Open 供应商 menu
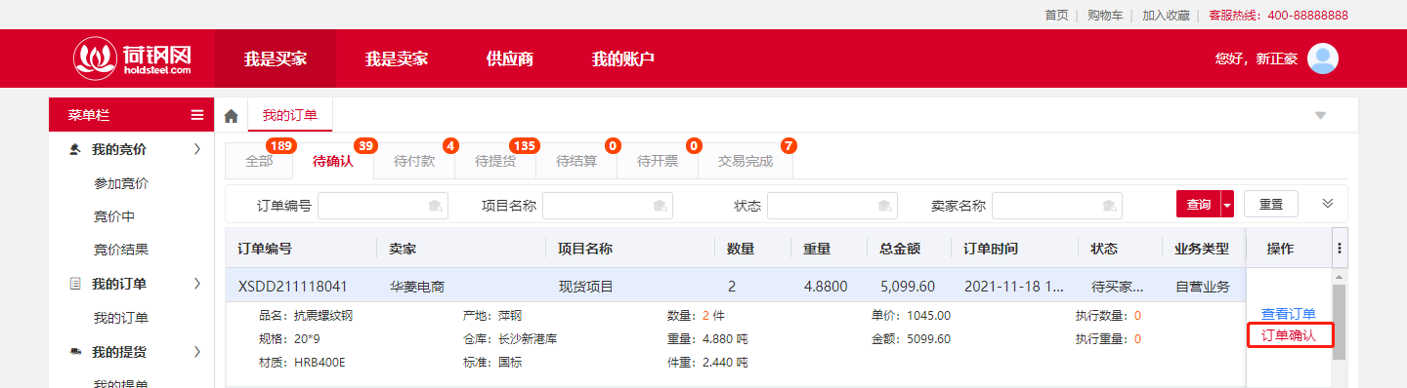This screenshot has height=388, width=1407. point(510,58)
